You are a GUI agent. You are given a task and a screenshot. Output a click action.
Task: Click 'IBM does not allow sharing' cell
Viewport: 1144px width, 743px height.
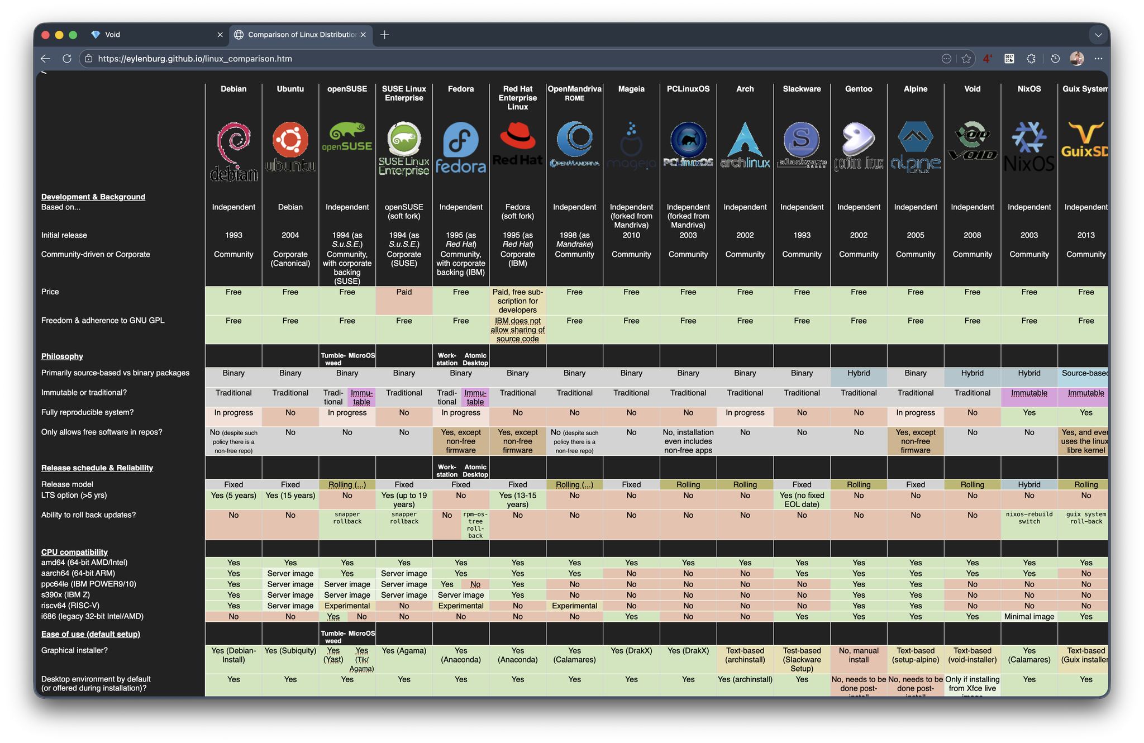pyautogui.click(x=518, y=330)
